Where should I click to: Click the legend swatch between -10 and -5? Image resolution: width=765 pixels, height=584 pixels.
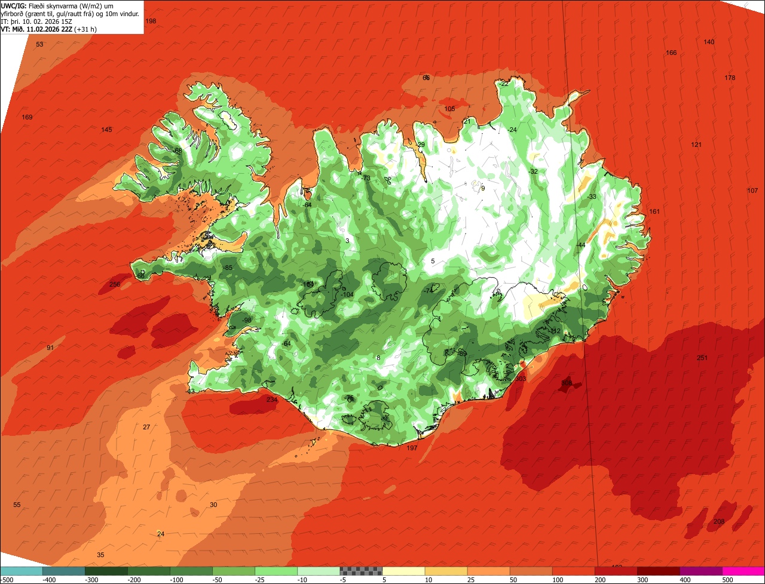click(319, 571)
